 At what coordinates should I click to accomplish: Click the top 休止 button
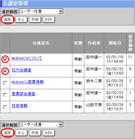click(21, 20)
